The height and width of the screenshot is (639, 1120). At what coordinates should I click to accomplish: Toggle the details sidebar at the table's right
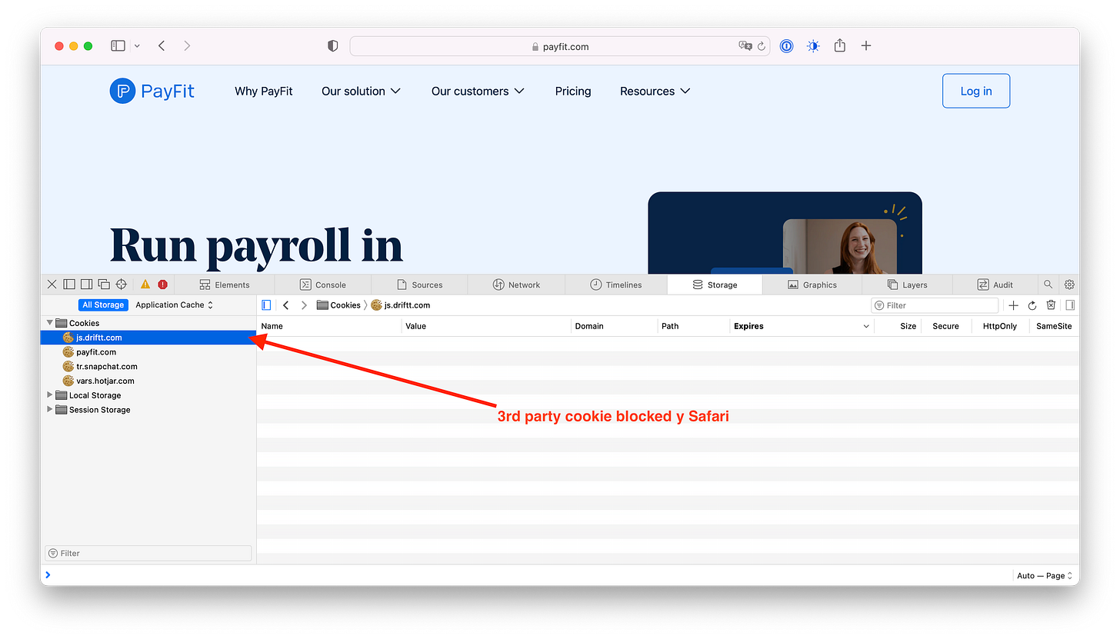(x=1069, y=305)
